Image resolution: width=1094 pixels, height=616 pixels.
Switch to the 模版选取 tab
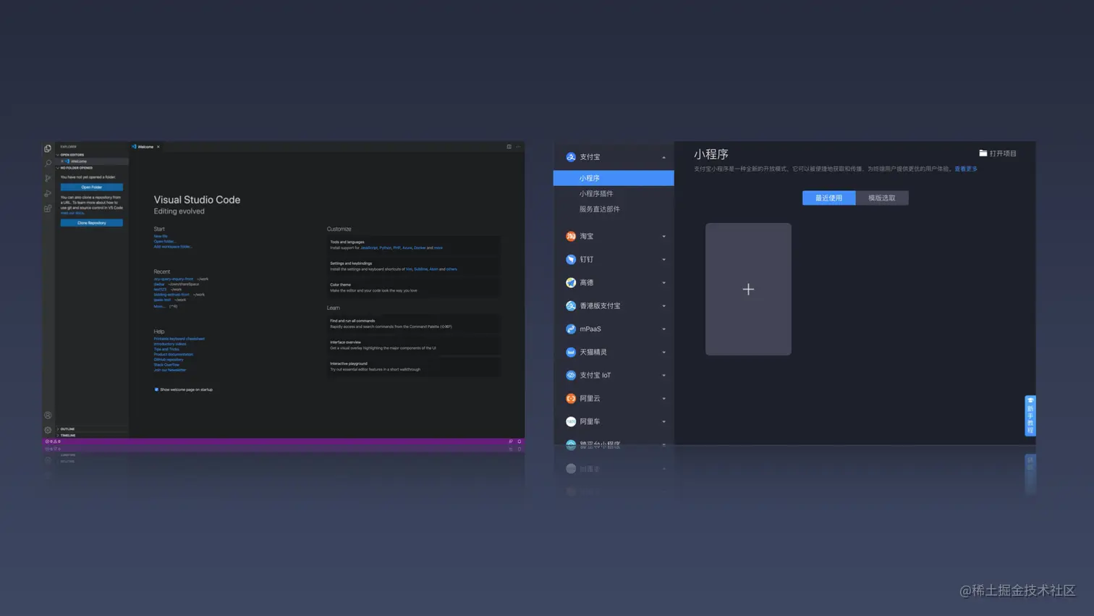point(882,198)
